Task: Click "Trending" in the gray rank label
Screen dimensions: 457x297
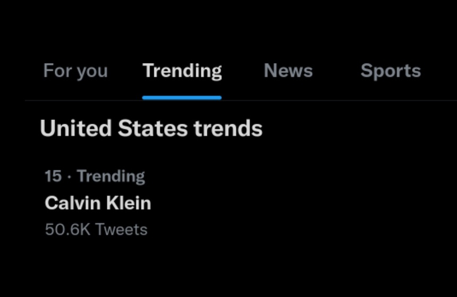Action: [x=111, y=176]
